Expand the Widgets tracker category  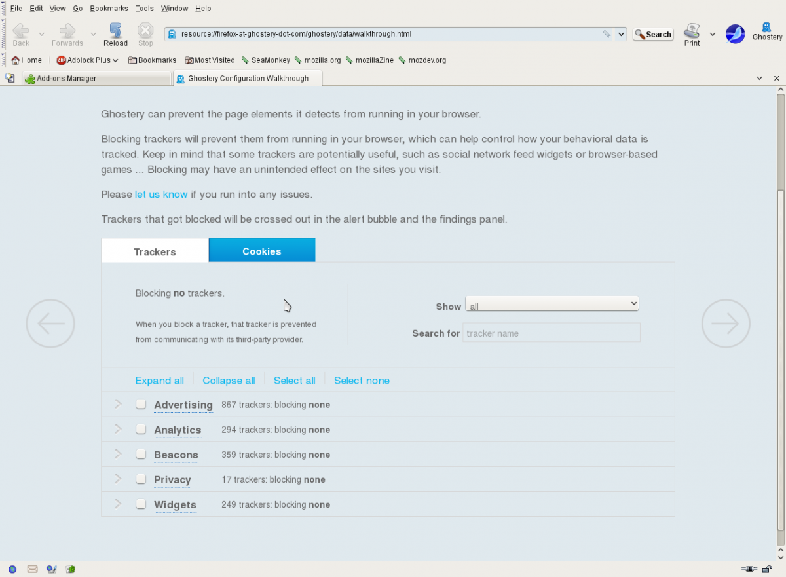tap(118, 504)
